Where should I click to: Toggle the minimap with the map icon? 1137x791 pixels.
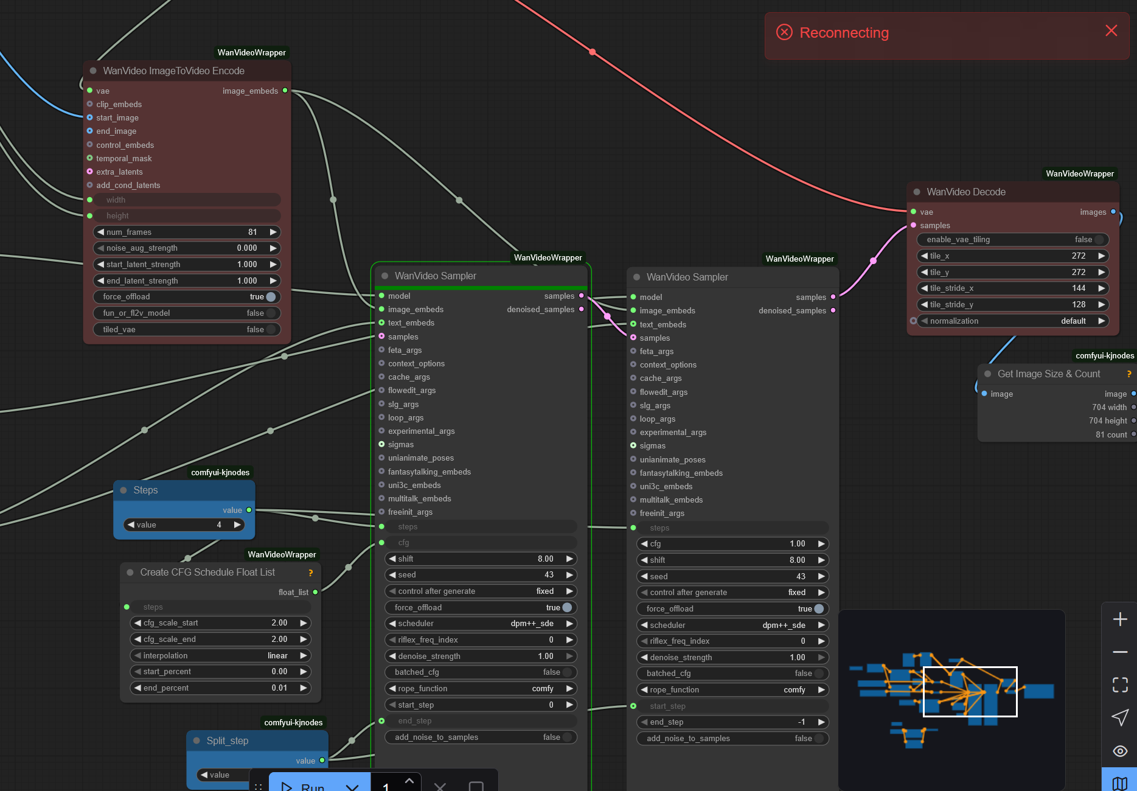pos(1120,782)
